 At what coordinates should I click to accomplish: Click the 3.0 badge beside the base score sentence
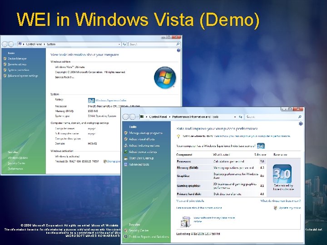pos(261,146)
